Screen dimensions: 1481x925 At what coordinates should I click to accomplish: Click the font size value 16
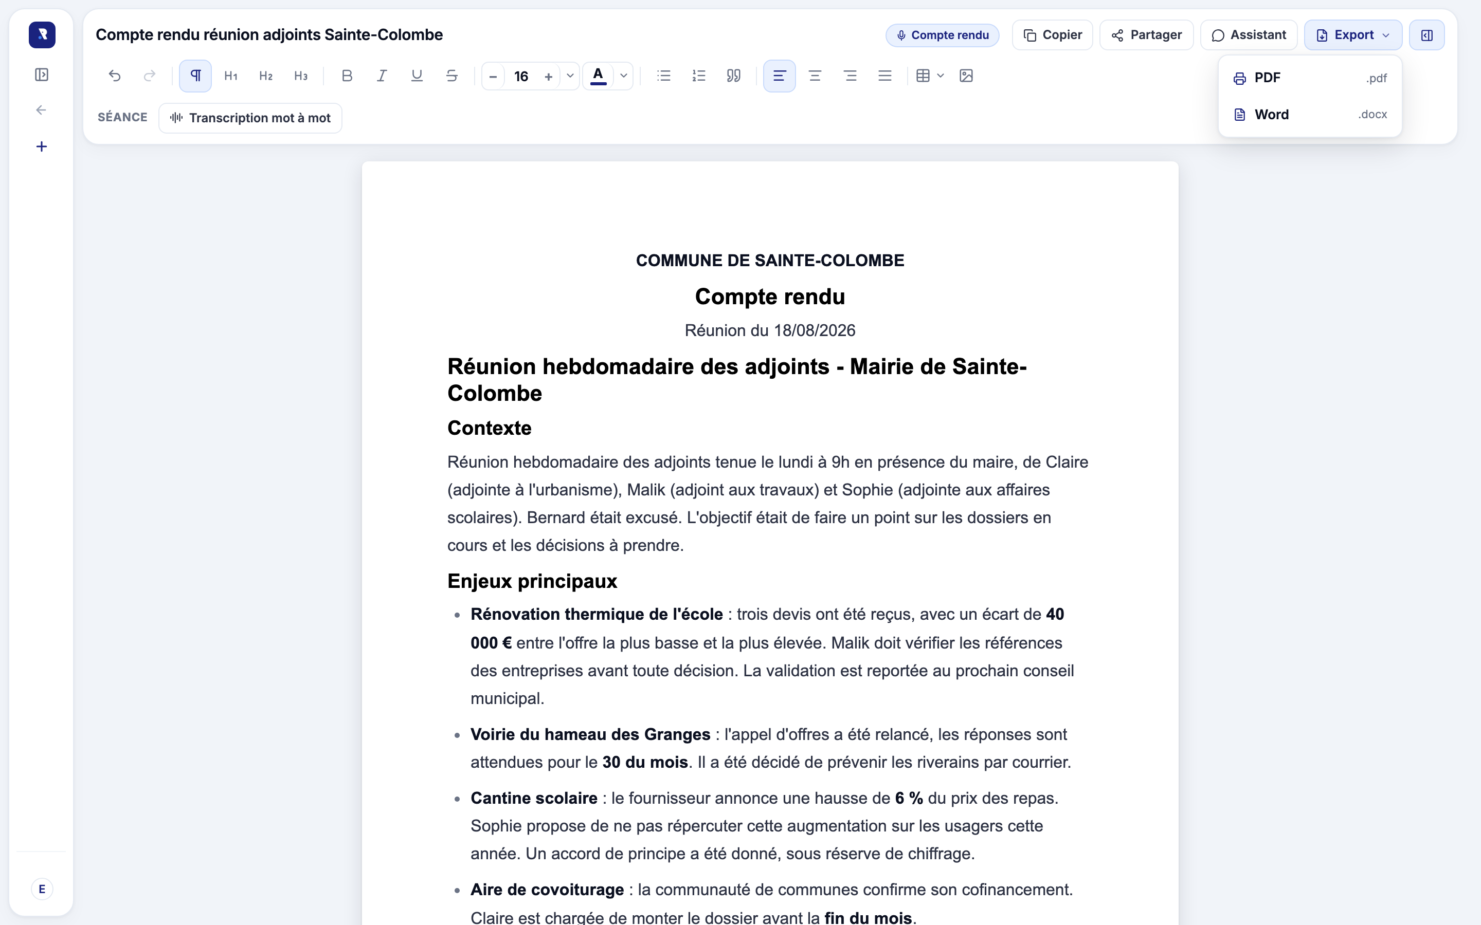click(x=521, y=77)
